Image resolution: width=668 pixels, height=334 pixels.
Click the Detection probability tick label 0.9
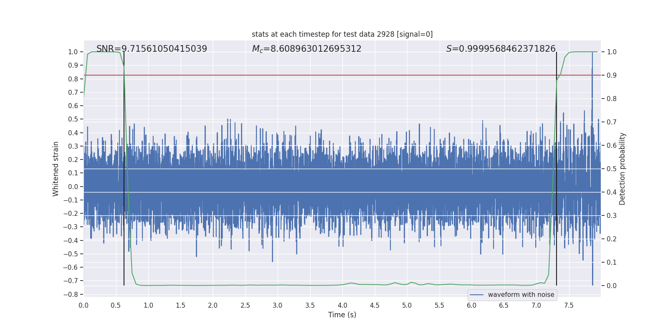[x=612, y=76]
